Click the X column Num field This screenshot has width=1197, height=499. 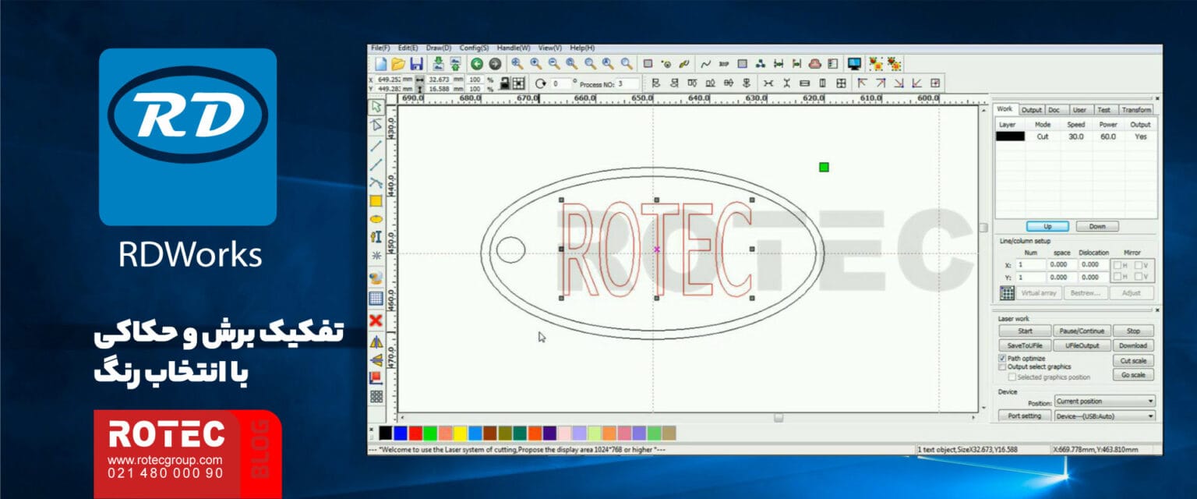[1031, 265]
